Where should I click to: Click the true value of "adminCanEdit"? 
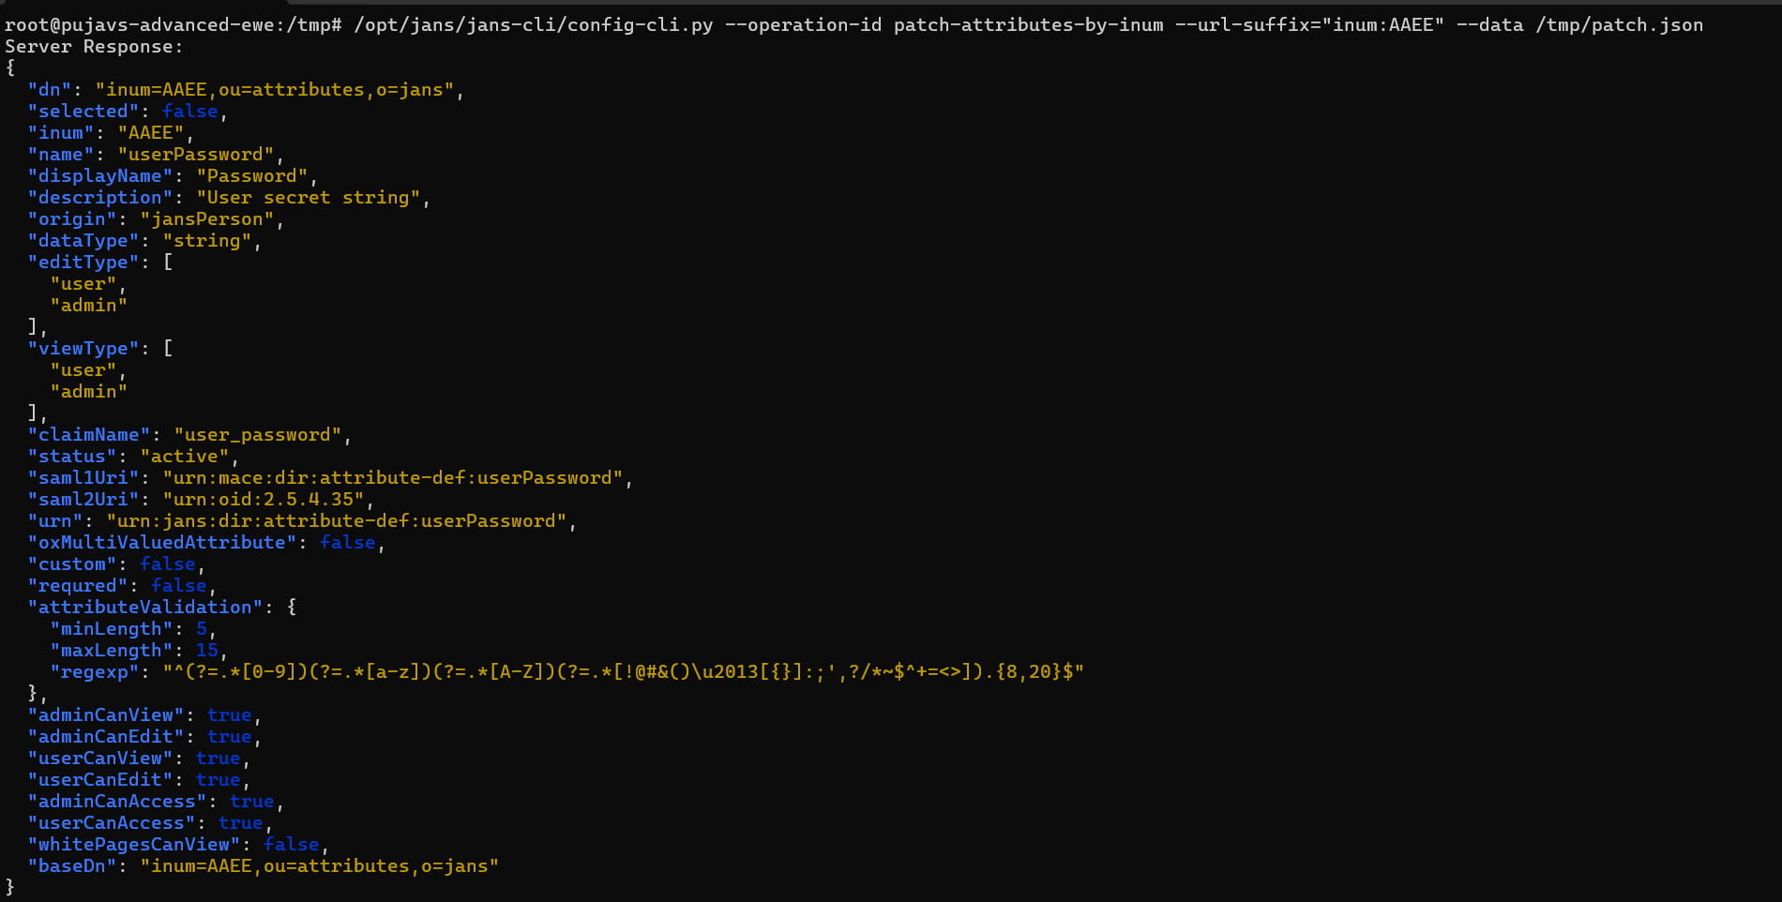pyautogui.click(x=229, y=737)
